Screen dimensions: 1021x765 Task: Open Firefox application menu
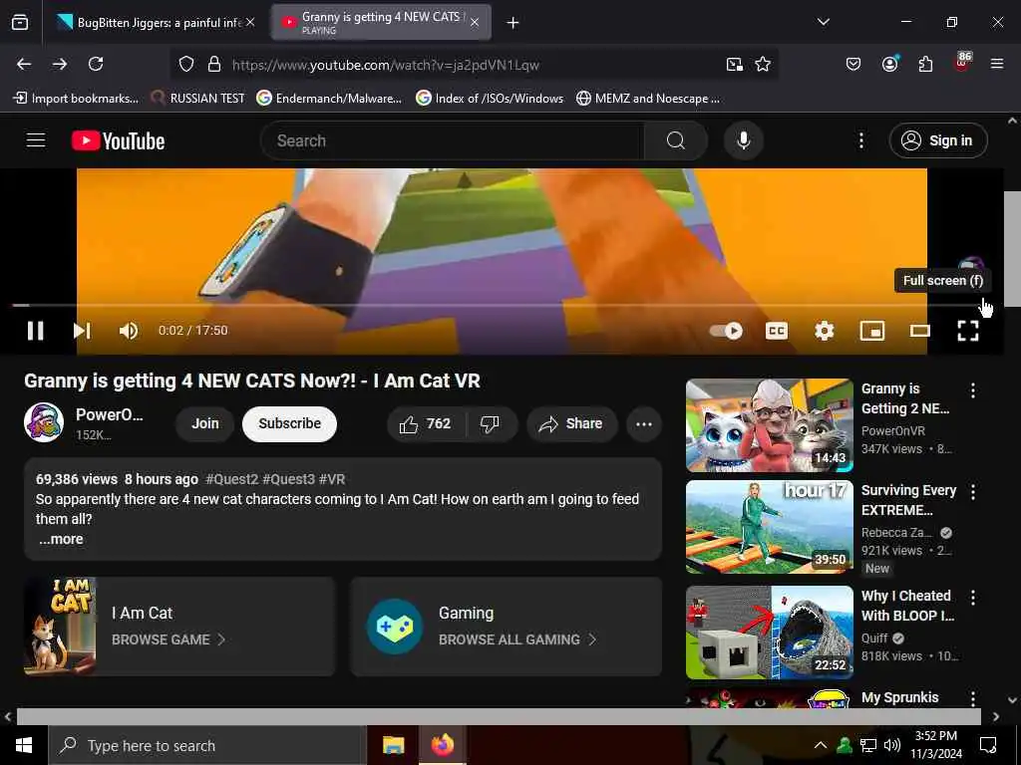pos(997,64)
